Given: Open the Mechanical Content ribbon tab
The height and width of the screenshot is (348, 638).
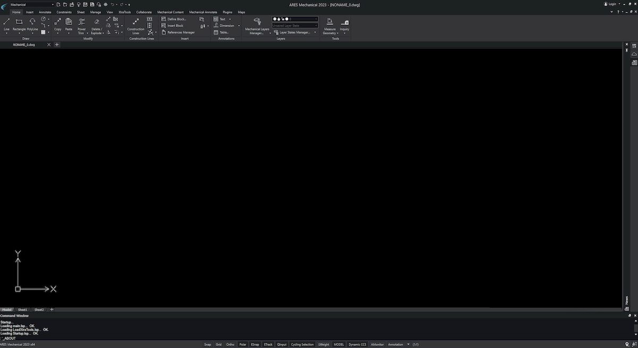Looking at the screenshot, I should pos(170,12).
